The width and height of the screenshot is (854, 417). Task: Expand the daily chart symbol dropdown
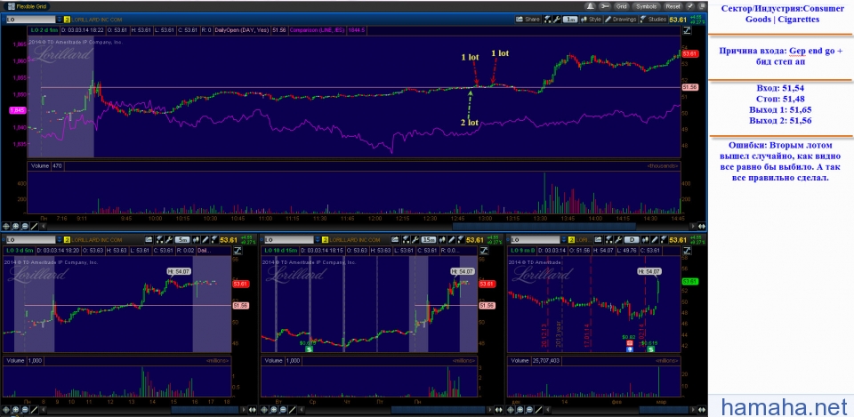564,239
